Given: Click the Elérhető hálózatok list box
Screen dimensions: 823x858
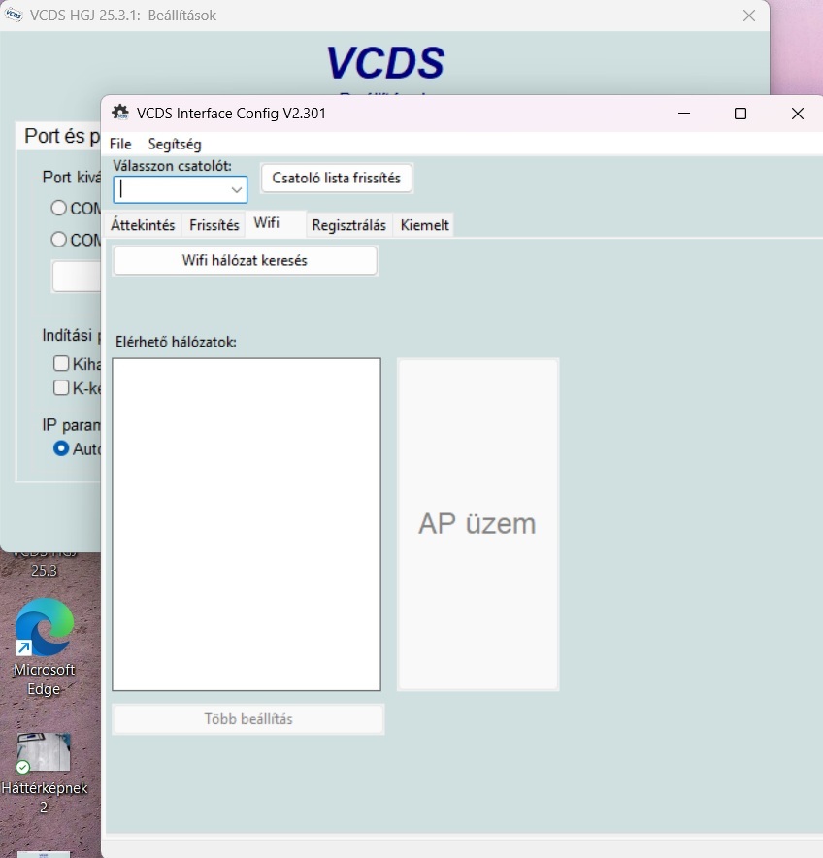Looking at the screenshot, I should 247,524.
